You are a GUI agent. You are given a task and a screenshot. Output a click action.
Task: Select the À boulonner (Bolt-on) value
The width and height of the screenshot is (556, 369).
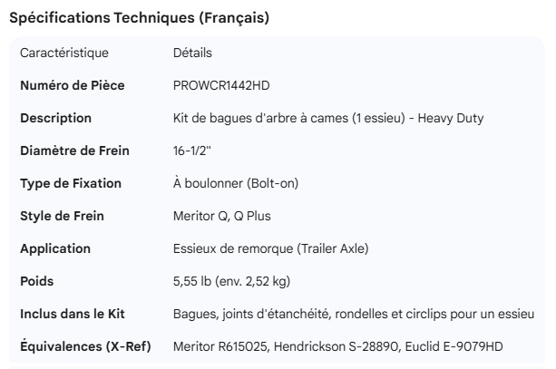tap(235, 183)
